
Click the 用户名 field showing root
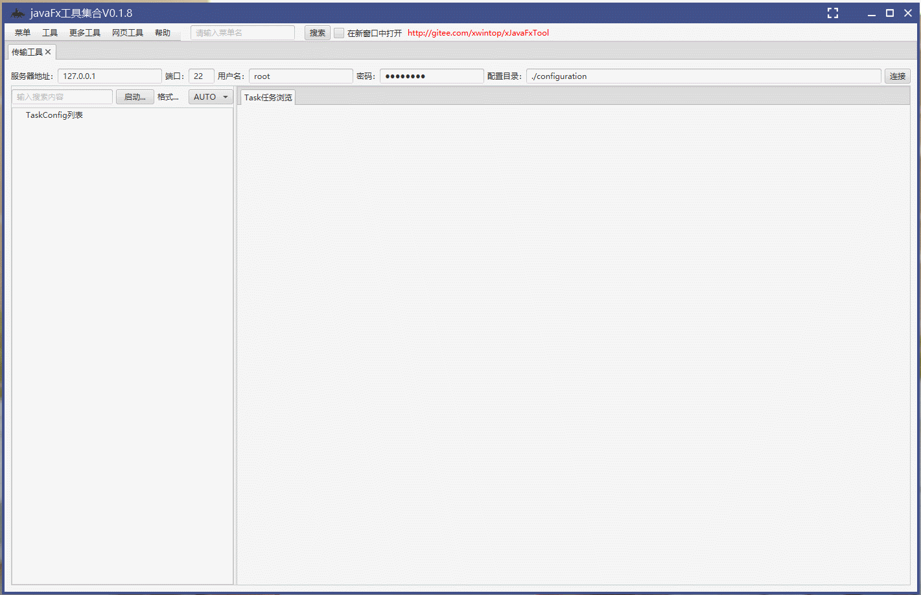tap(301, 76)
